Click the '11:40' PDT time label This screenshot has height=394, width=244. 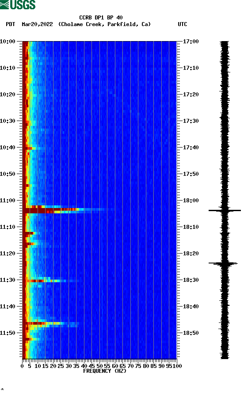pyautogui.click(x=8, y=306)
